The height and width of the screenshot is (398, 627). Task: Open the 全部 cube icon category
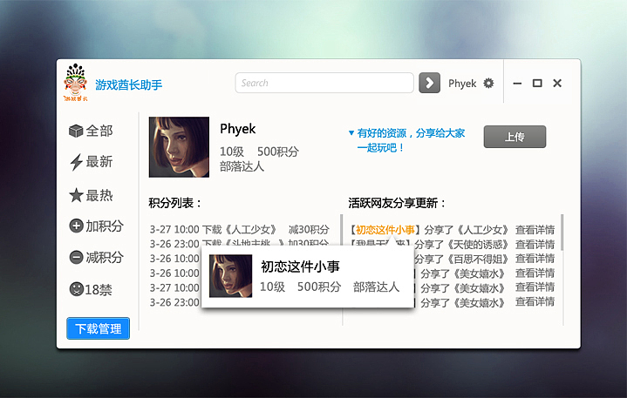pos(76,131)
